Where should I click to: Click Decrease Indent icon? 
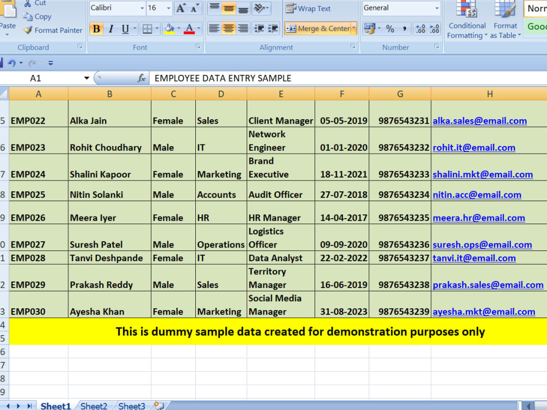click(x=259, y=28)
